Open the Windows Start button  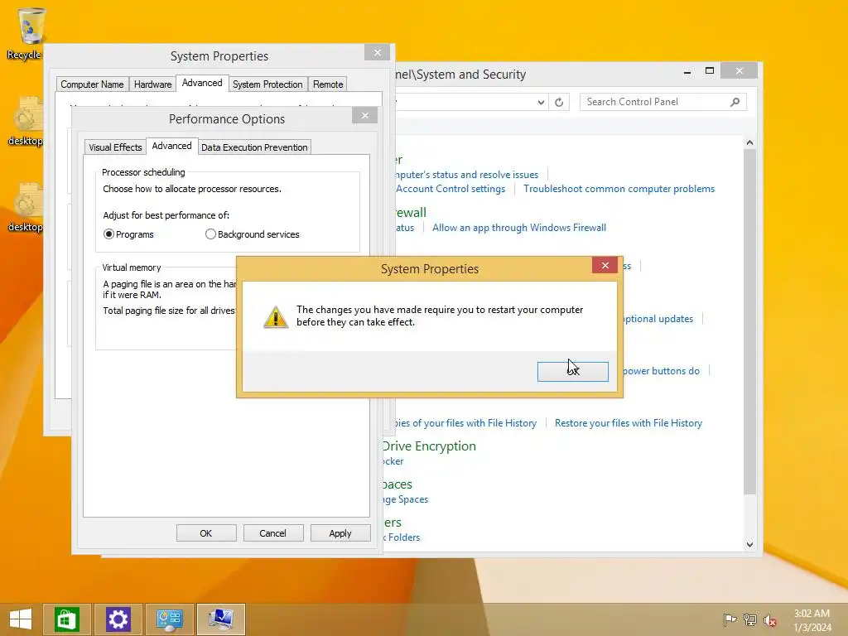pos(21,619)
